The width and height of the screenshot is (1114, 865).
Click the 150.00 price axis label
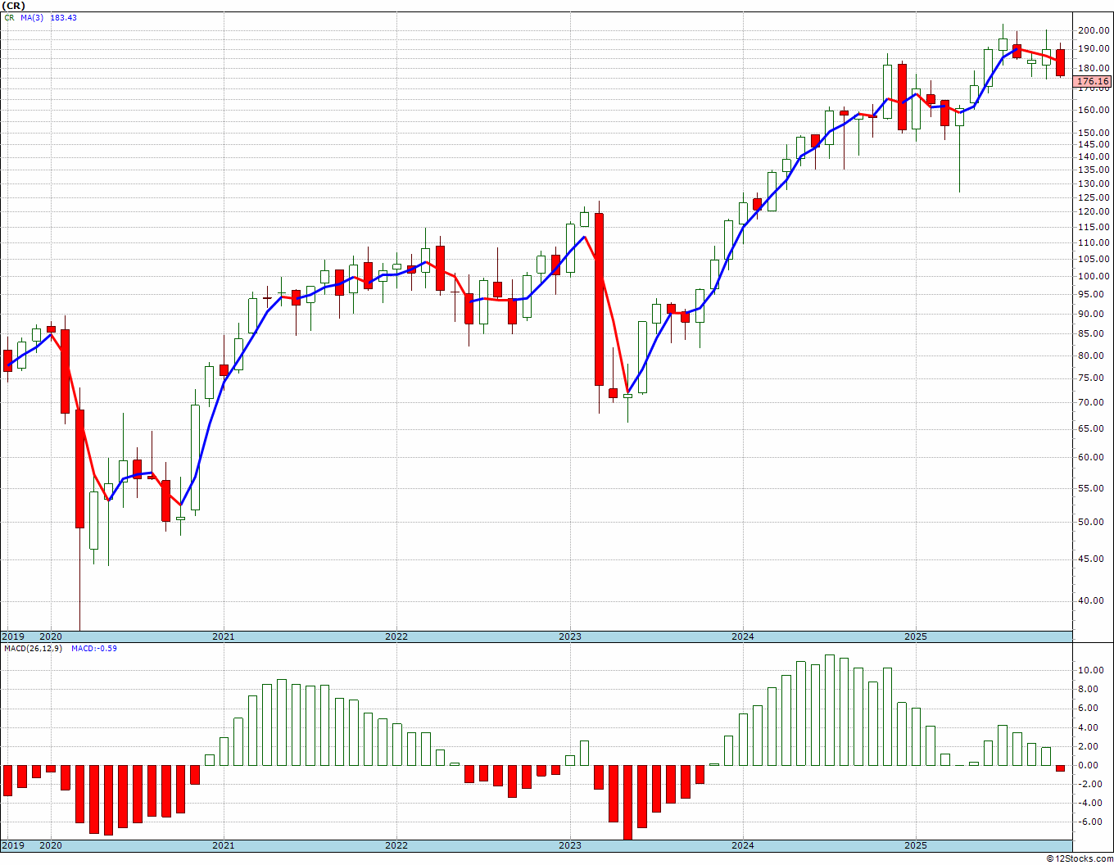[1094, 133]
